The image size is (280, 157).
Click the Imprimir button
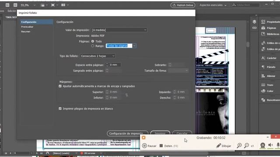coord(160,133)
